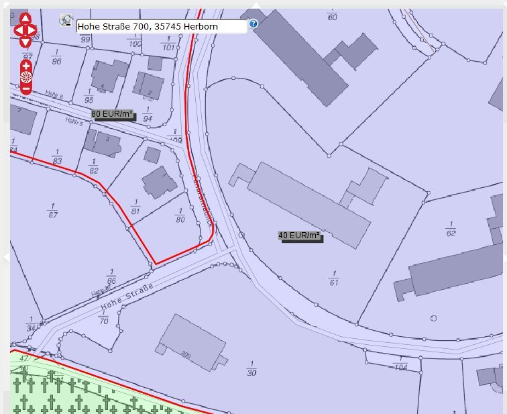Select parcel 1/62 on the map
The height and width of the screenshot is (414, 507).
(451, 229)
